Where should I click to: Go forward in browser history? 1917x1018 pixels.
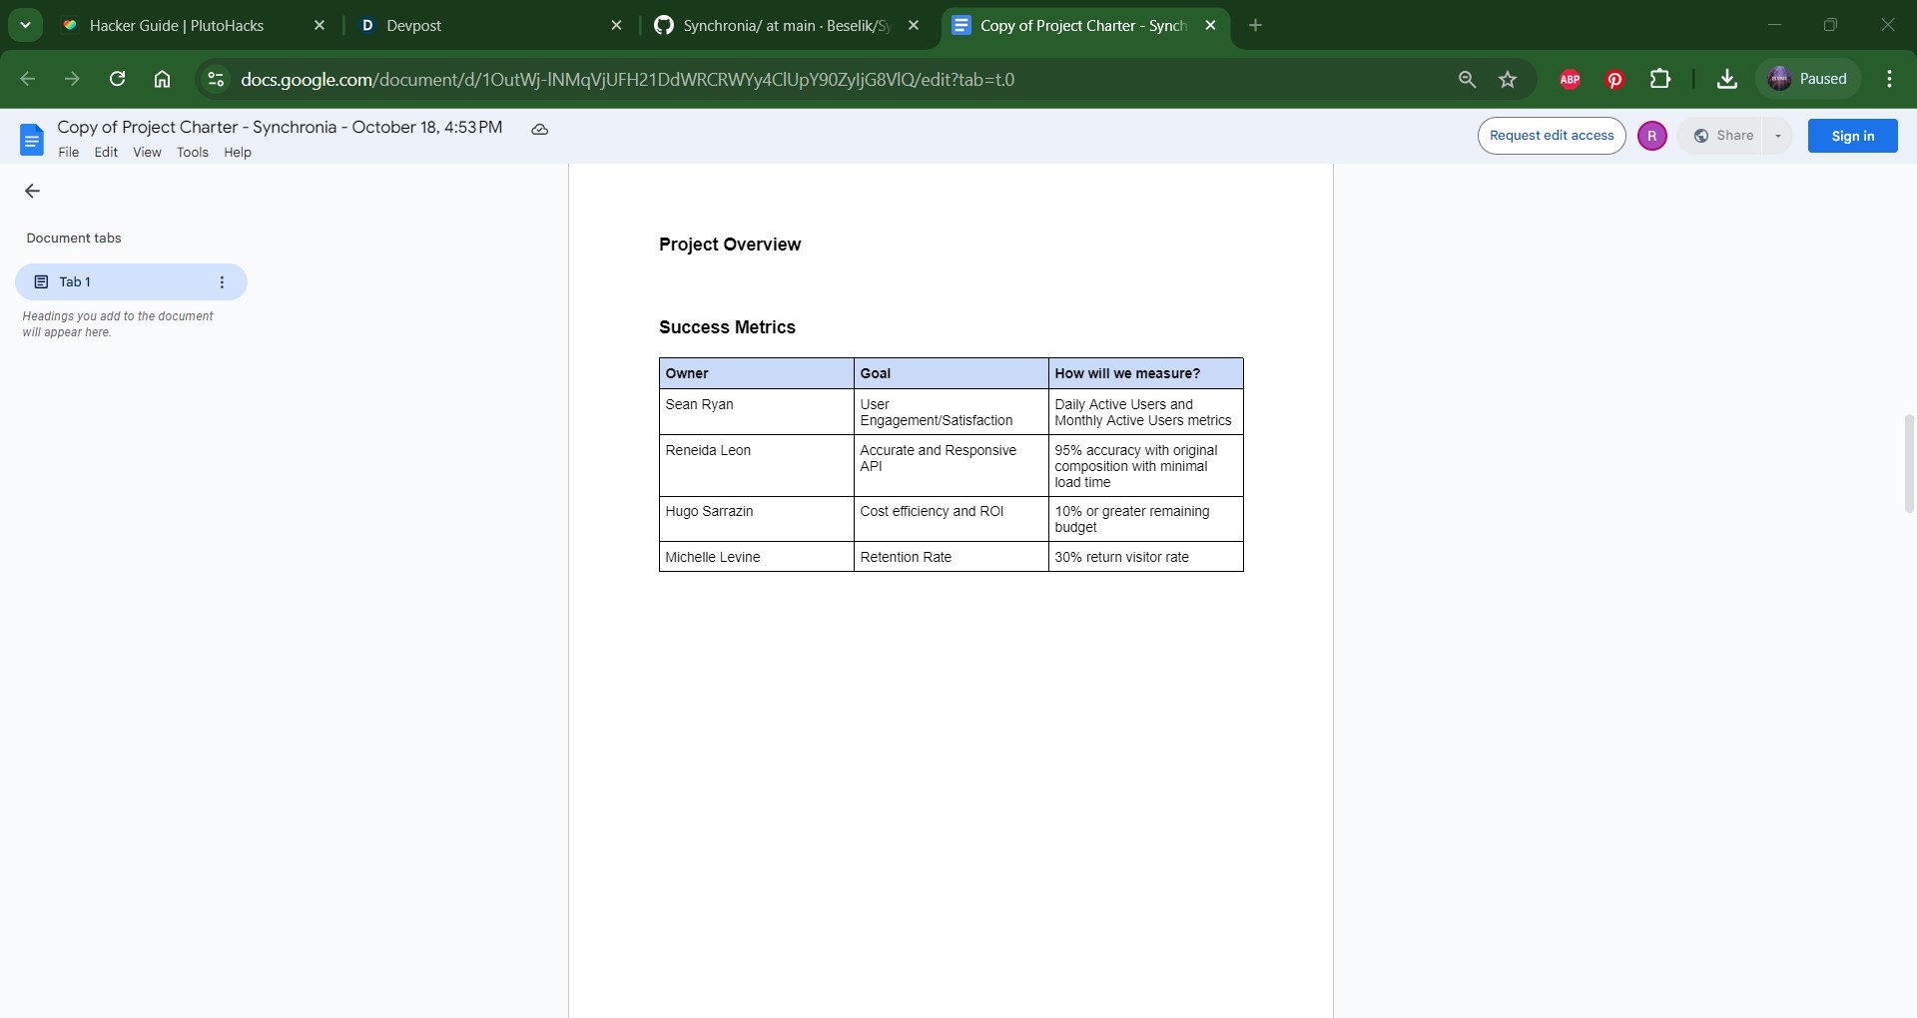click(x=72, y=79)
